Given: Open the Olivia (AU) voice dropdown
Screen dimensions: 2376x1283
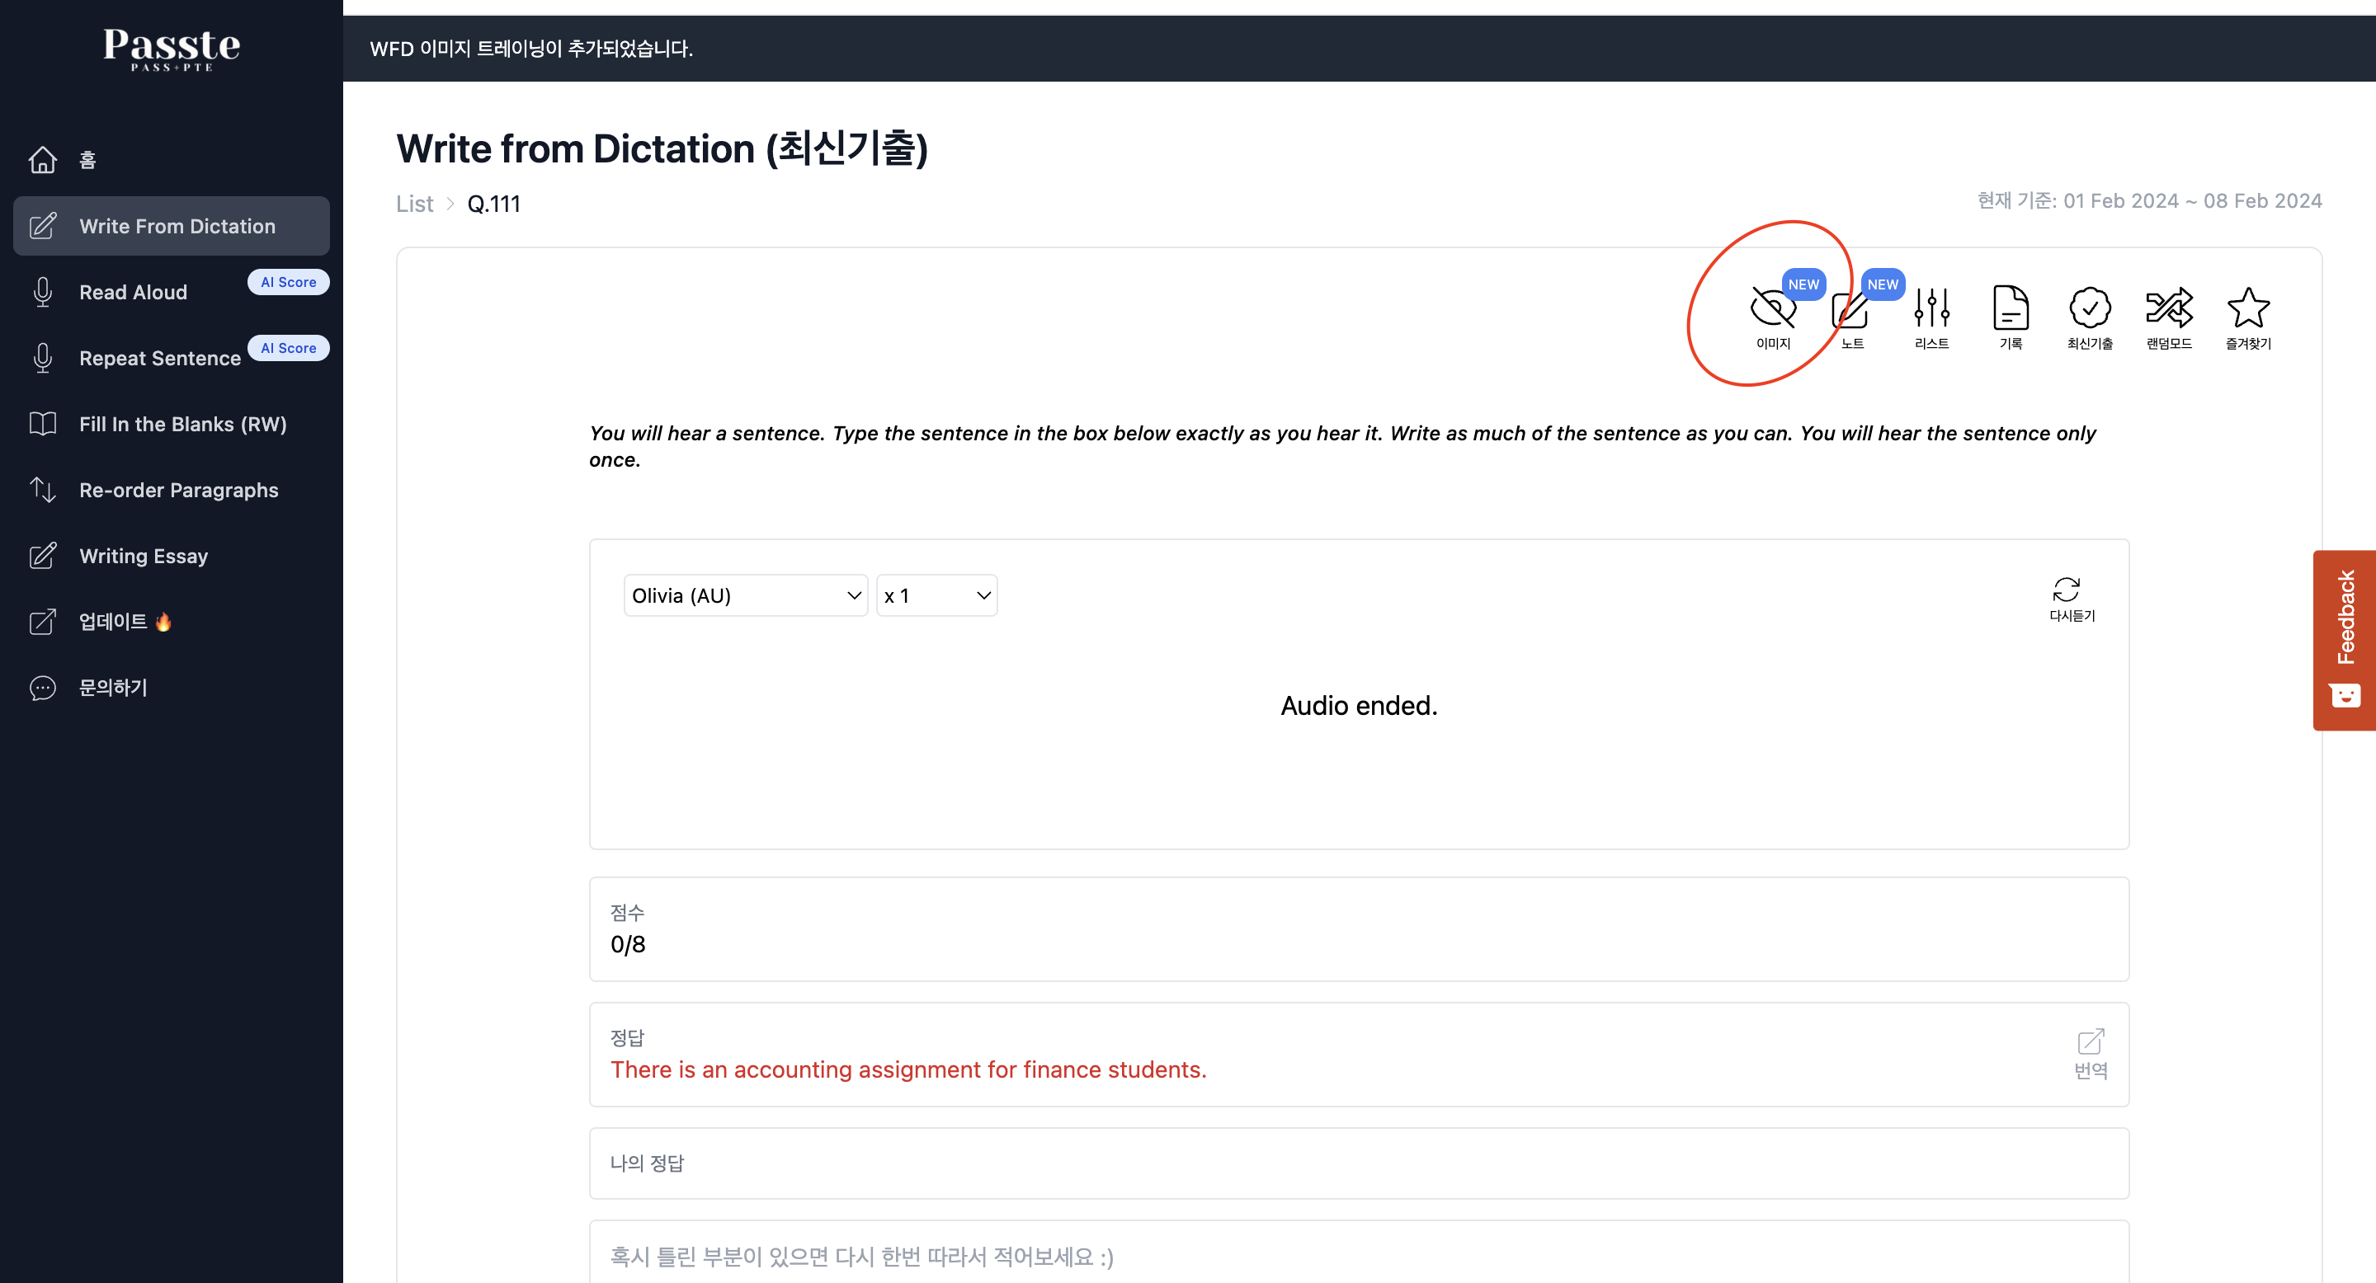Looking at the screenshot, I should coord(745,595).
